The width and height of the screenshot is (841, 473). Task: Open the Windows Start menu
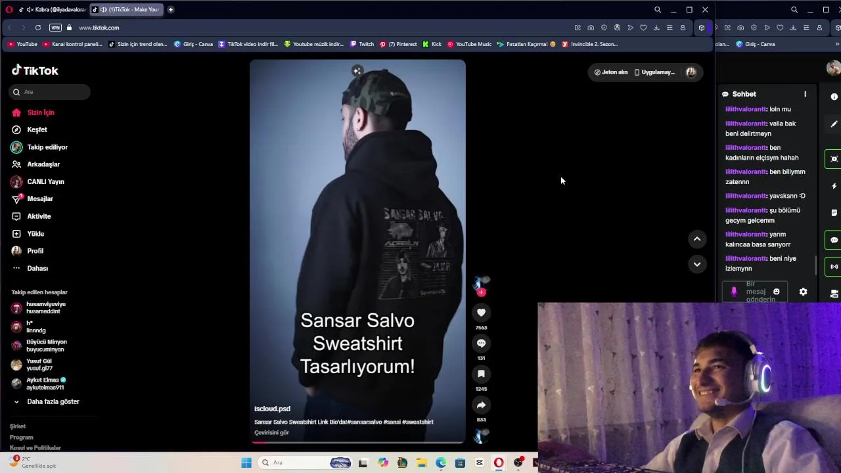[x=246, y=462]
